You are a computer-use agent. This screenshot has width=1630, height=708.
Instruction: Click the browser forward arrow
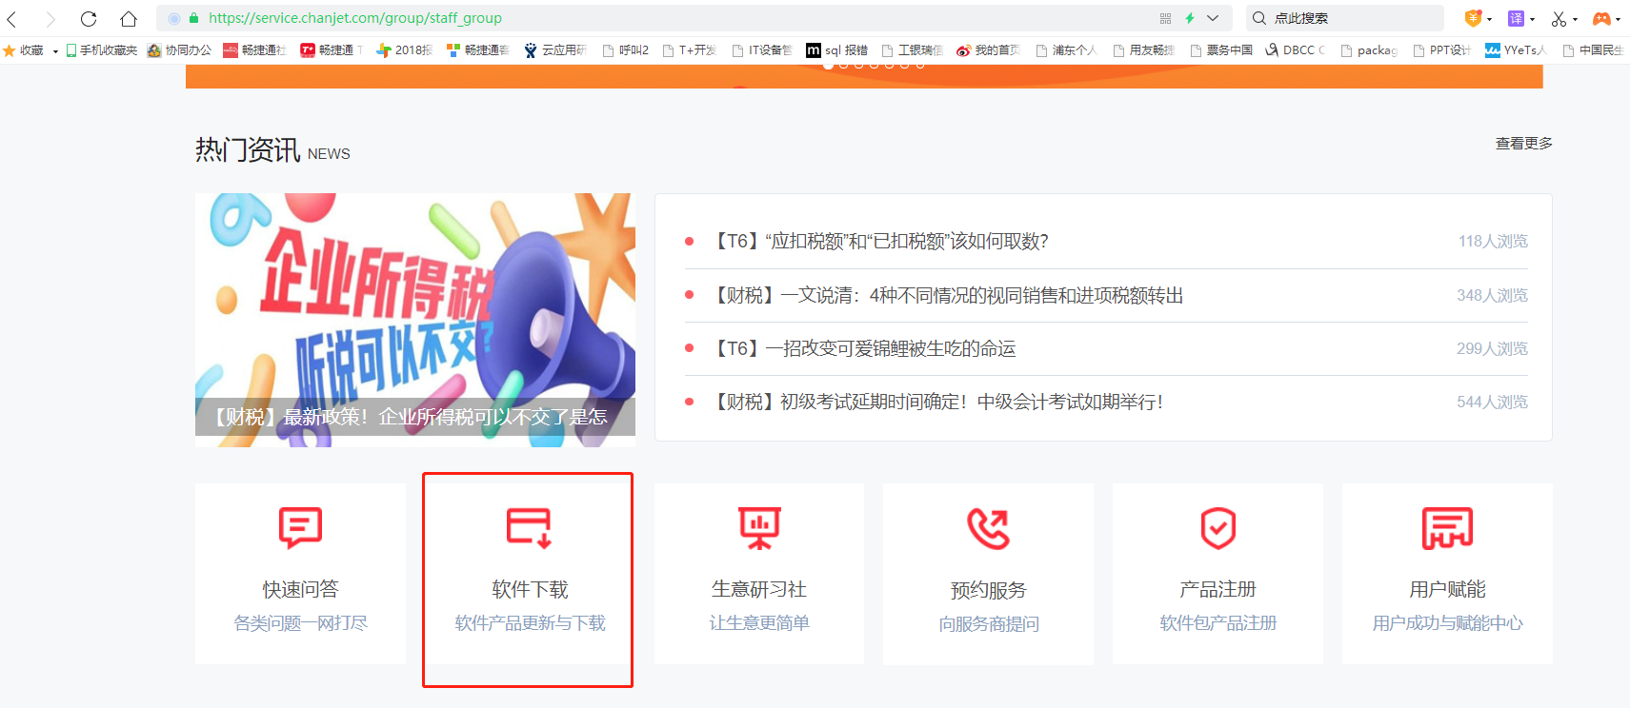(x=50, y=18)
